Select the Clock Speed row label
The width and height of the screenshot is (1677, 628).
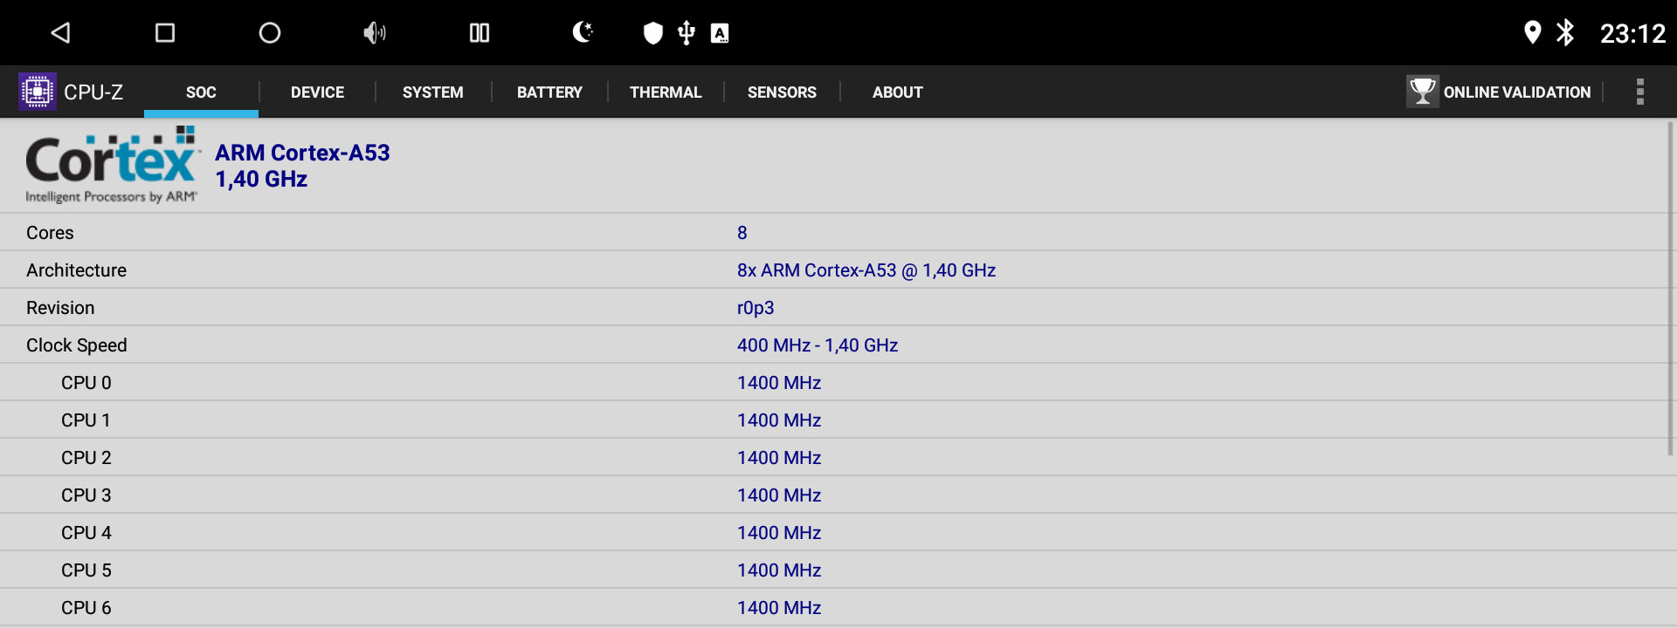(x=76, y=345)
